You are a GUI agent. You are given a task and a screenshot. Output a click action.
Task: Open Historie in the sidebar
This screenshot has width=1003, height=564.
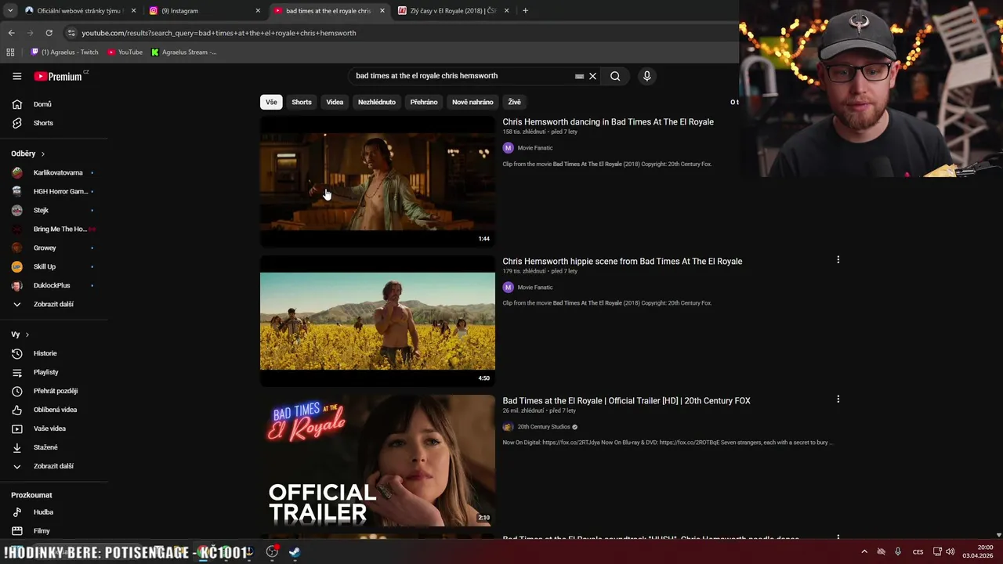point(45,353)
